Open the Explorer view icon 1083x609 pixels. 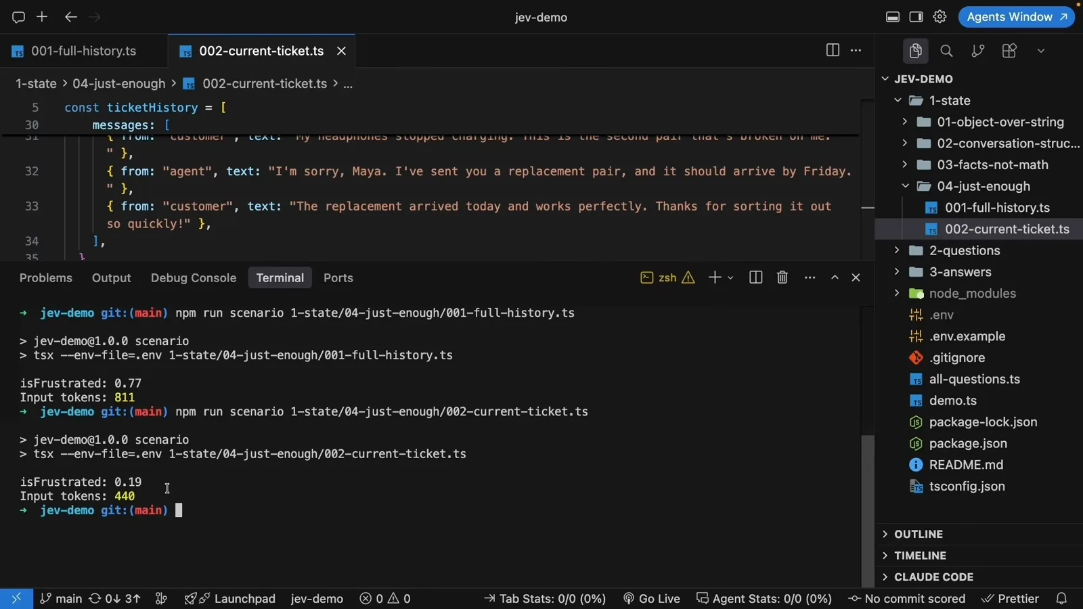pos(915,51)
